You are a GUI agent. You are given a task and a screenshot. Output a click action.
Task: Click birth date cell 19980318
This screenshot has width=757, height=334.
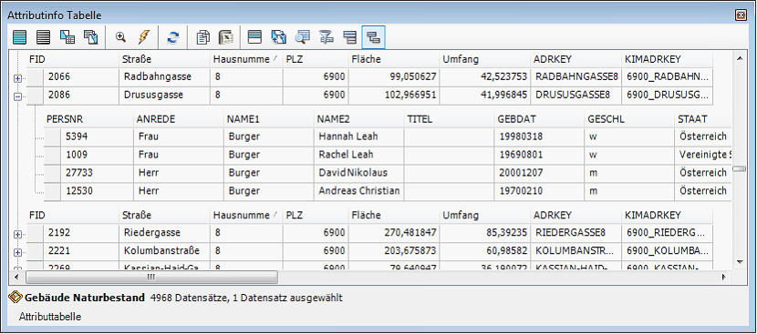click(x=540, y=137)
